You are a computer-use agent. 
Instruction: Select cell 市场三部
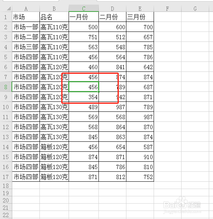click(26, 47)
